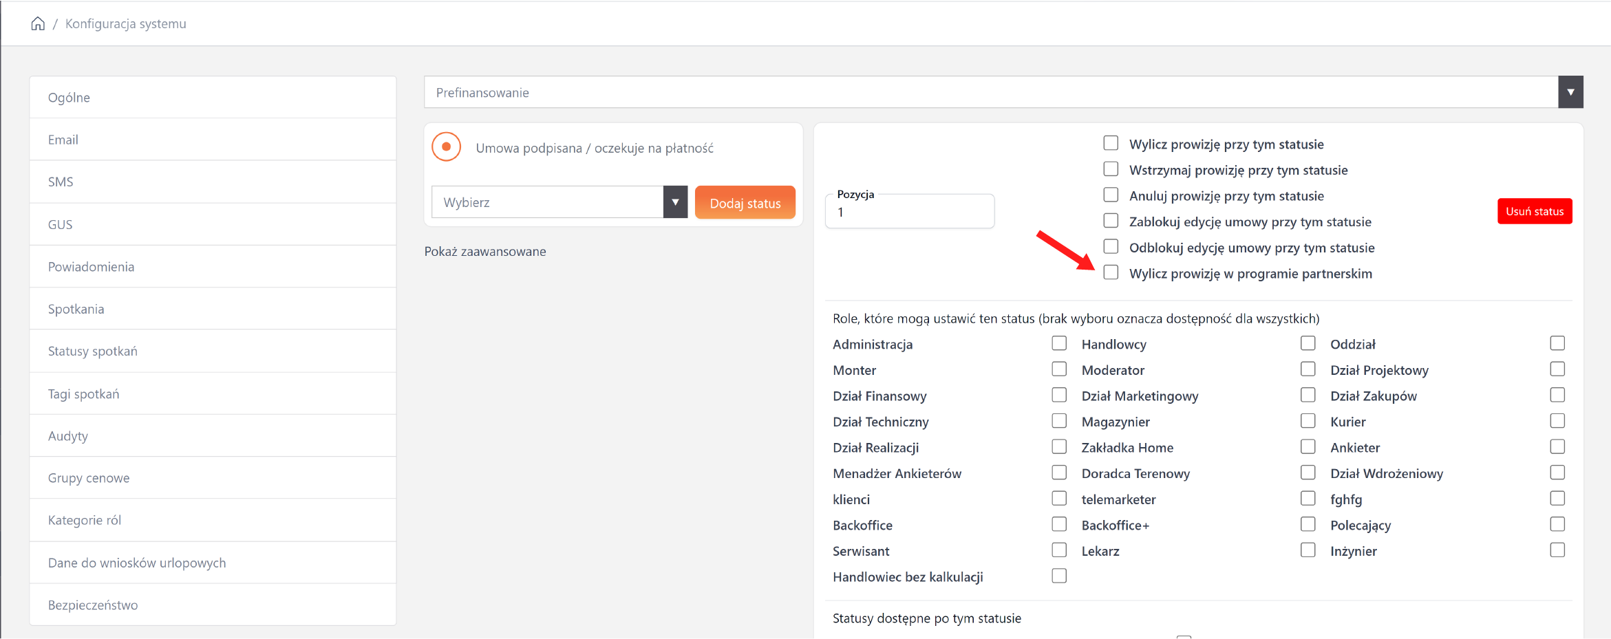This screenshot has height=639, width=1611.
Task: Select Grupy cenowe in the sidebar
Action: [89, 478]
